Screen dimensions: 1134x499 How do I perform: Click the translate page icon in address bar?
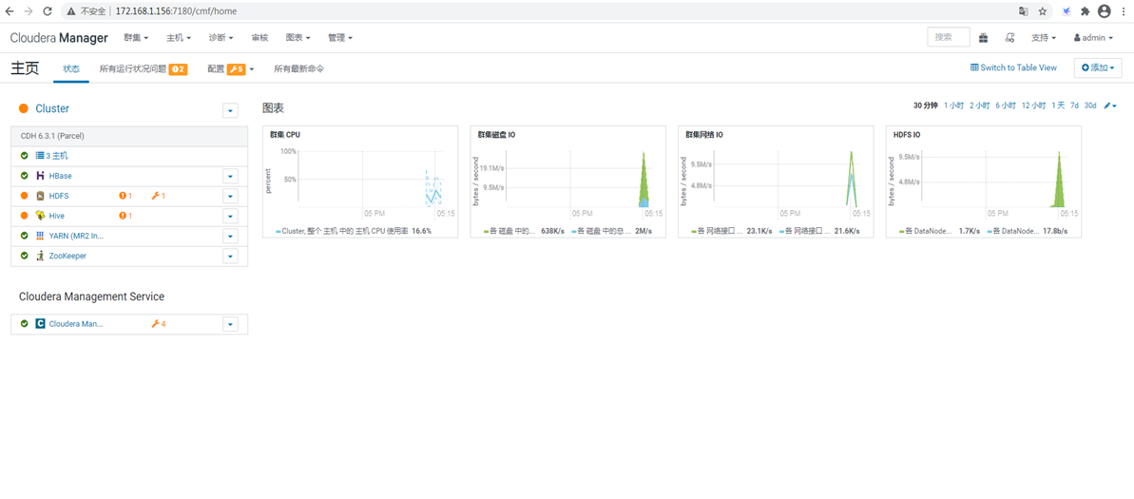(1024, 11)
